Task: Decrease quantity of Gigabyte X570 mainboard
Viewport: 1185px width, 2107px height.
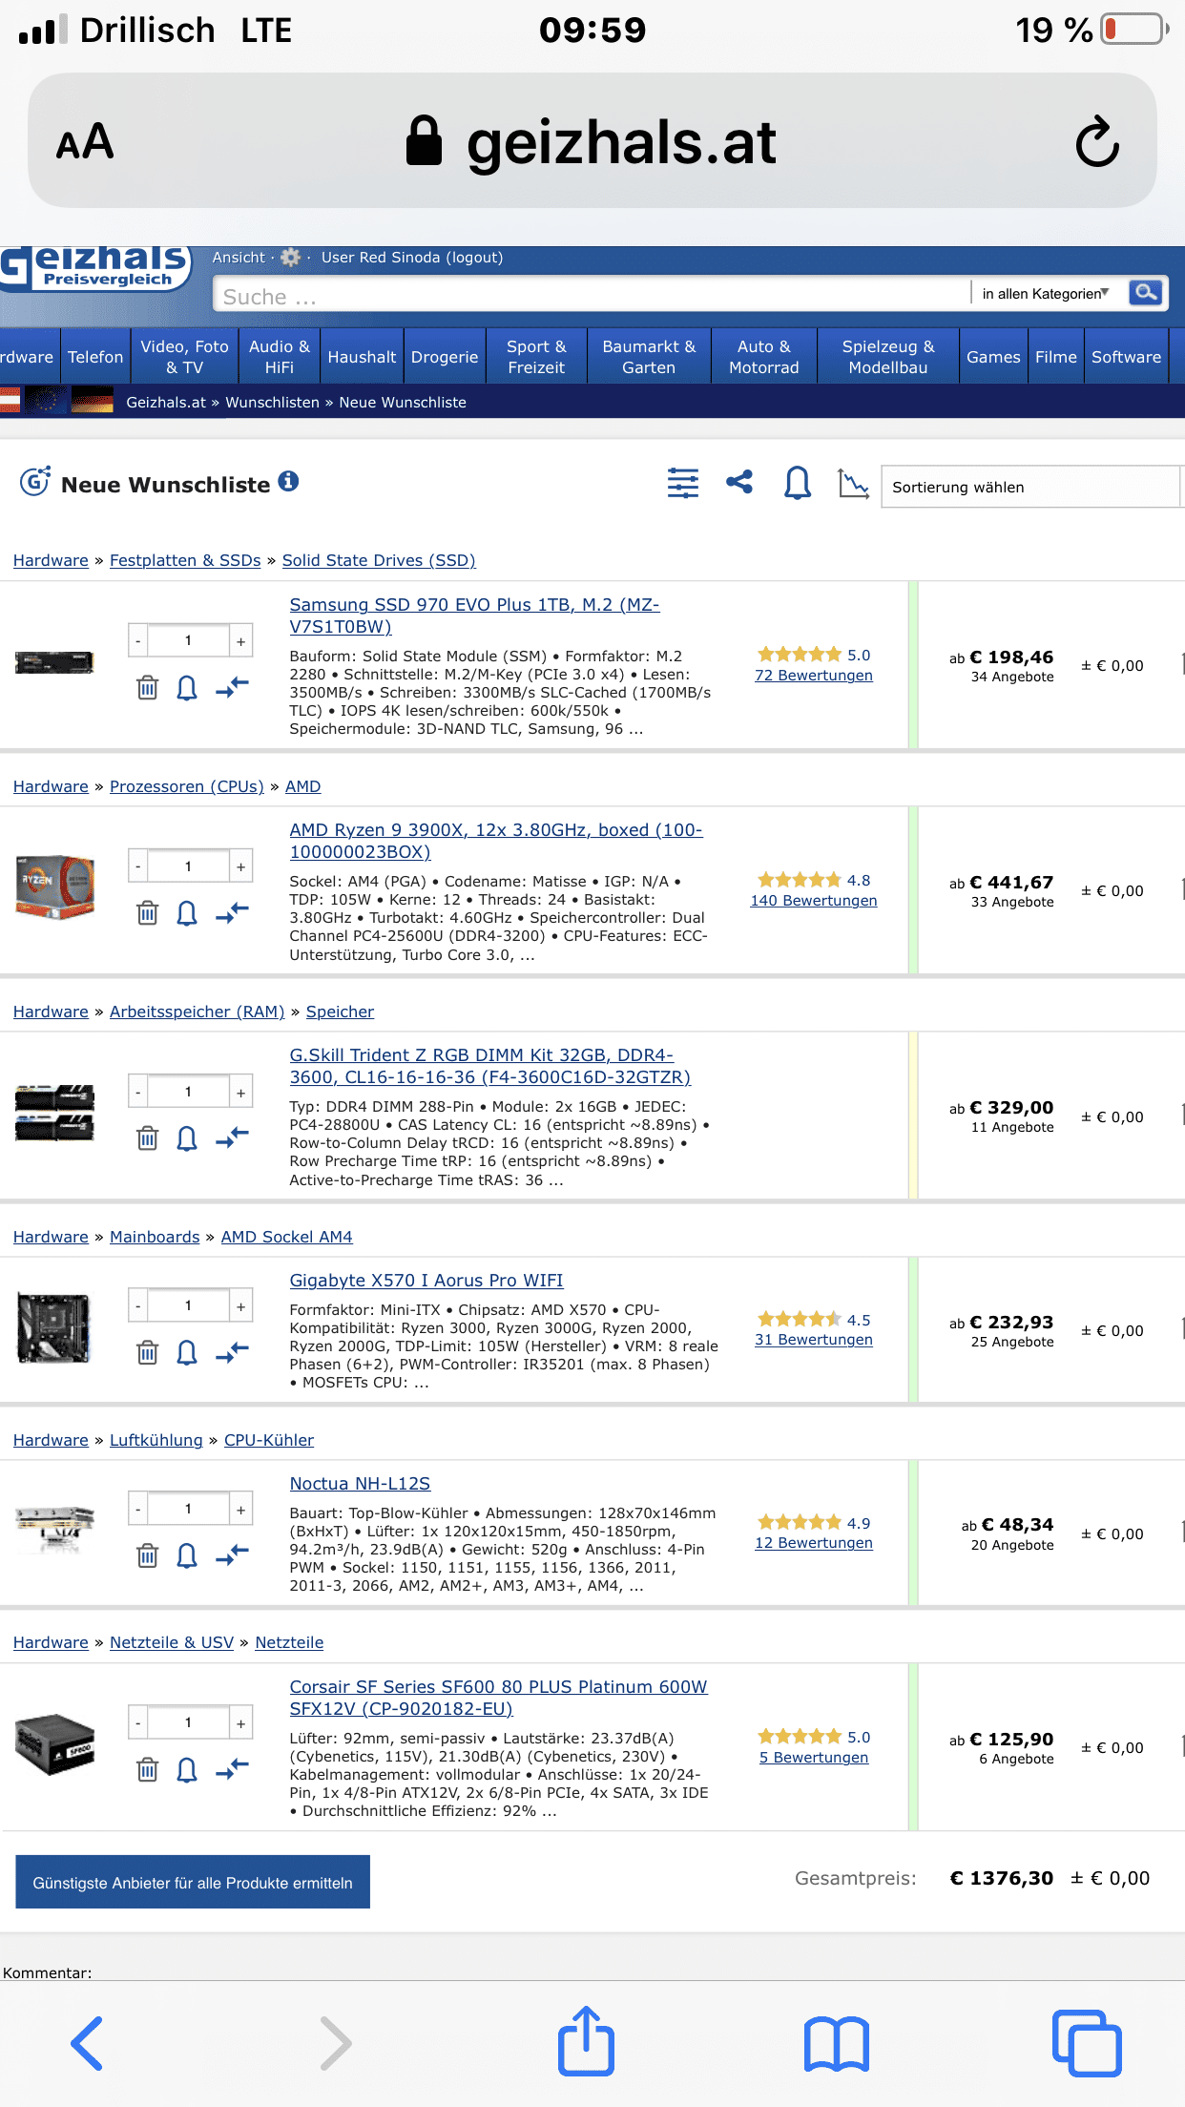Action: click(x=138, y=1306)
